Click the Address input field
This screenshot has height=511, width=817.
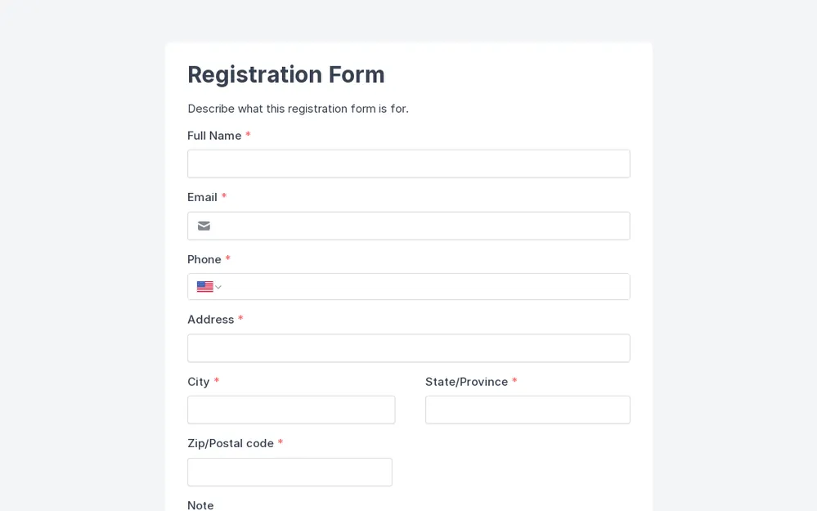point(409,348)
